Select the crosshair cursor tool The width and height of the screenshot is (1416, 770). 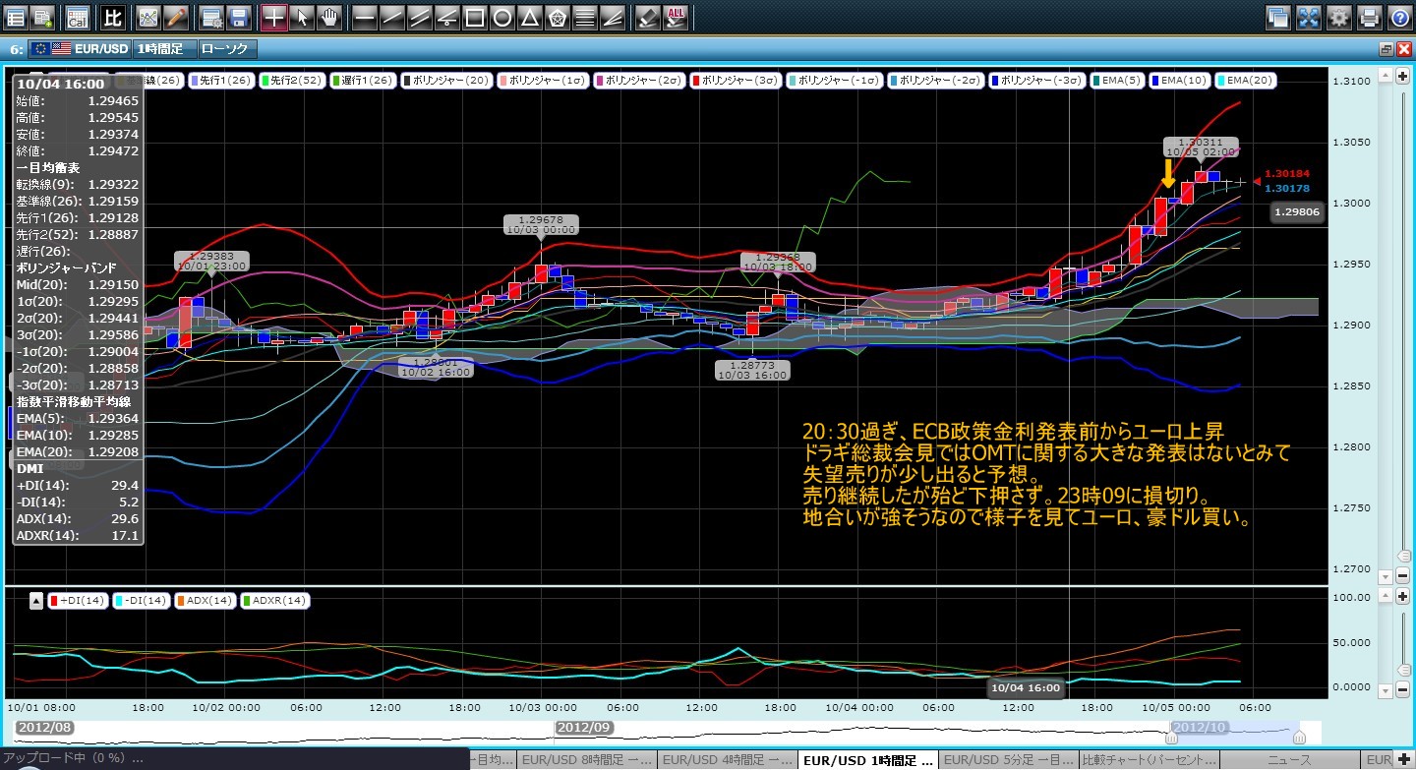[x=273, y=17]
